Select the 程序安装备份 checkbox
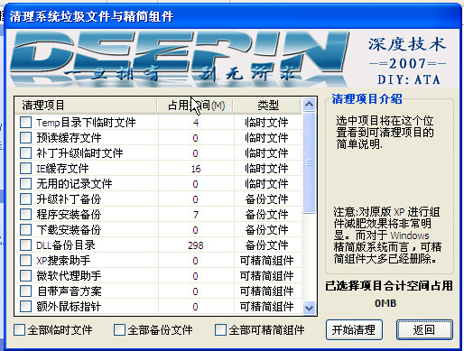This screenshot has height=351, width=464. (x=25, y=215)
